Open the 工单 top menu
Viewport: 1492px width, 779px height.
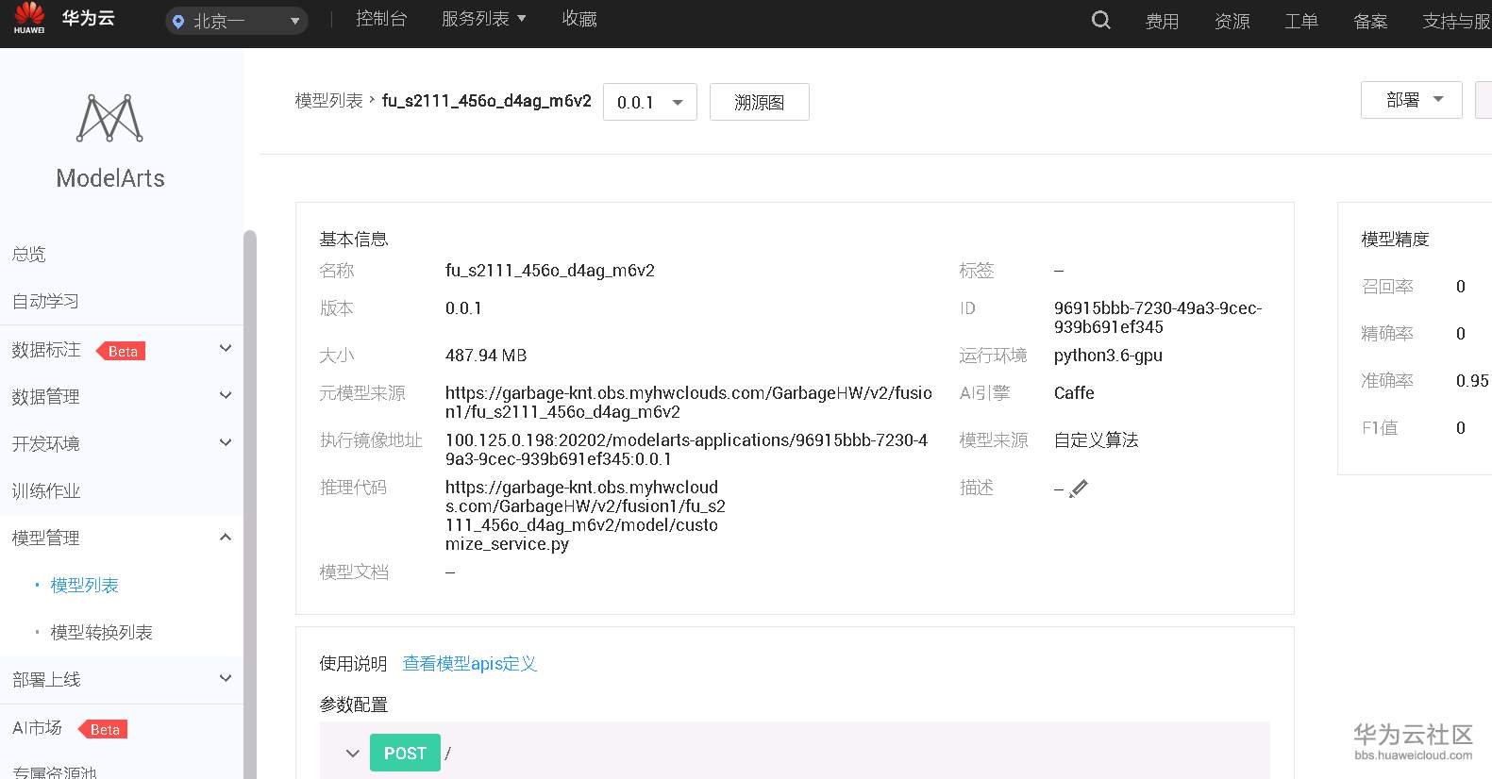(1301, 21)
